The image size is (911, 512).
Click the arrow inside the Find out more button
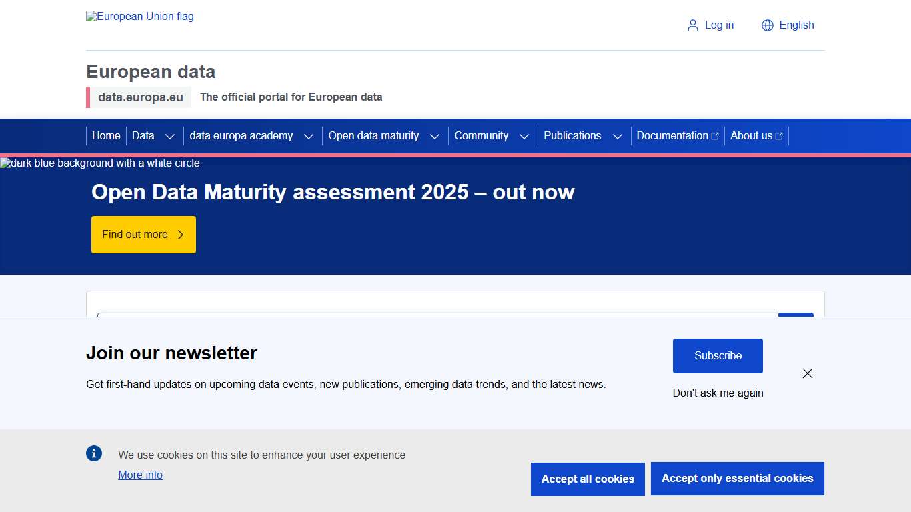[x=179, y=235]
